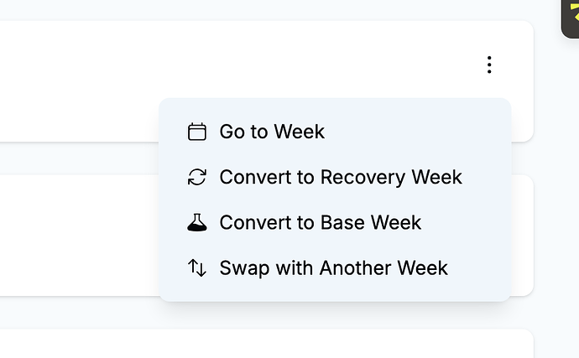Open the three-dot options menu on the top card
Image resolution: width=579 pixels, height=358 pixels.
pyautogui.click(x=489, y=65)
